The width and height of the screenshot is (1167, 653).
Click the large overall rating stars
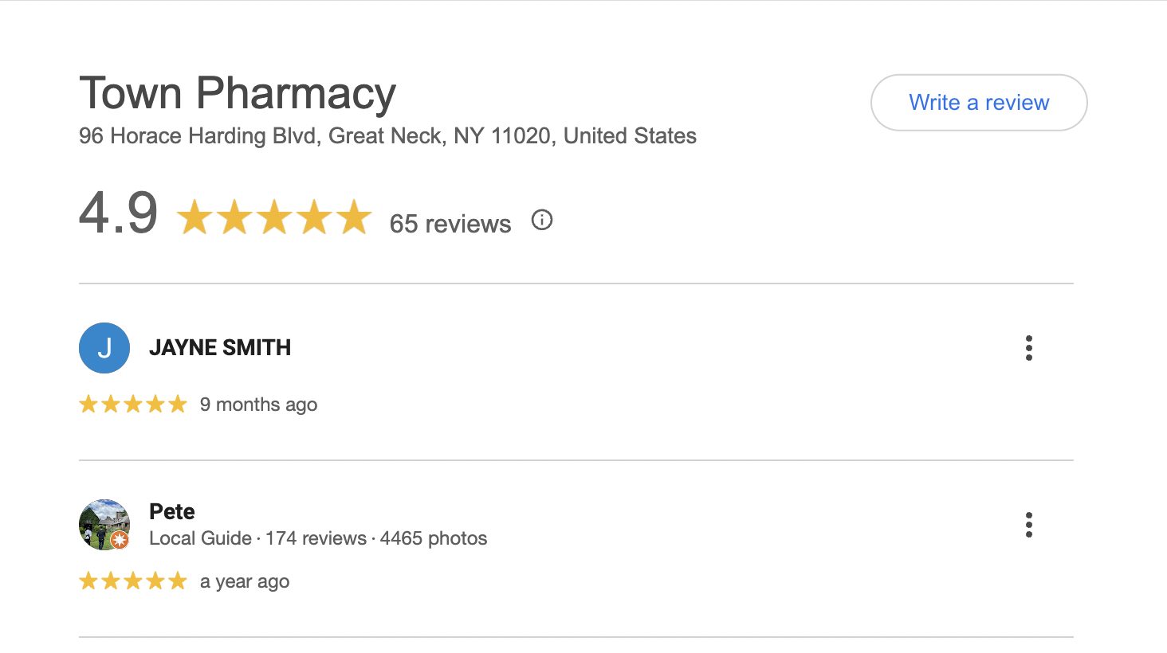pos(274,217)
